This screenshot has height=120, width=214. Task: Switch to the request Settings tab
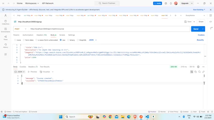point(71,35)
